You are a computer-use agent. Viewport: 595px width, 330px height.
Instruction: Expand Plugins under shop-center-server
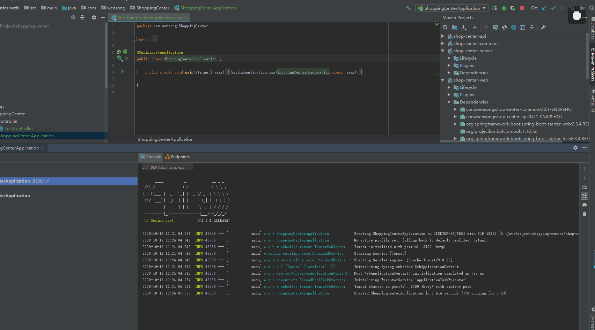[449, 66]
